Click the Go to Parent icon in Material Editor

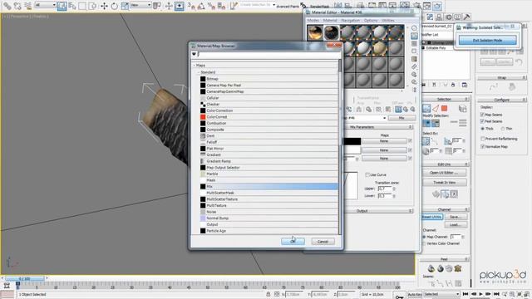(x=406, y=109)
